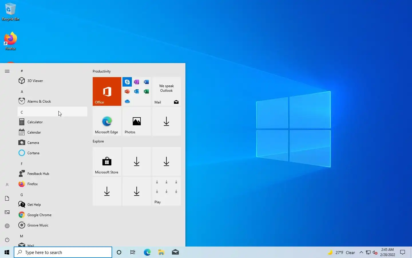Open the OneDrive icon in the folder tile
This screenshot has width=412, height=258.
[x=127, y=101]
